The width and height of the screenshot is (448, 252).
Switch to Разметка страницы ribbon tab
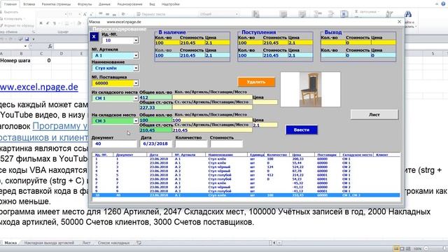point(56,4)
